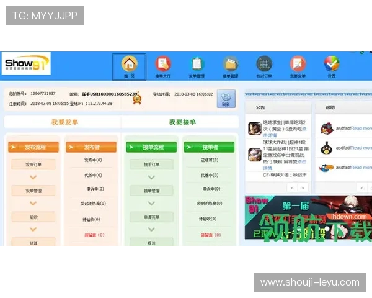Open publisher's 待验收(0) entry
The width and height of the screenshot is (372, 298).
(91, 219)
